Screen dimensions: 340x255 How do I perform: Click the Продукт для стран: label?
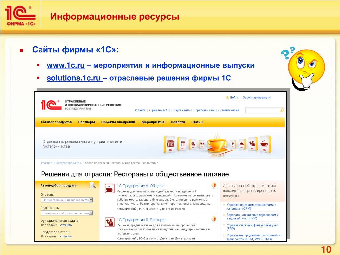(x=55, y=232)
